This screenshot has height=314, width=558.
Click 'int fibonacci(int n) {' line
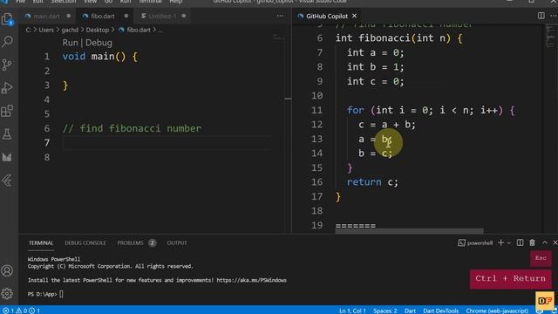coord(399,38)
